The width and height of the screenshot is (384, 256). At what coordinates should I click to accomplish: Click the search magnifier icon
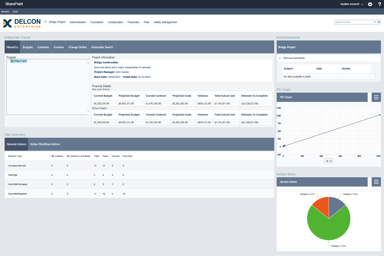coord(379,22)
